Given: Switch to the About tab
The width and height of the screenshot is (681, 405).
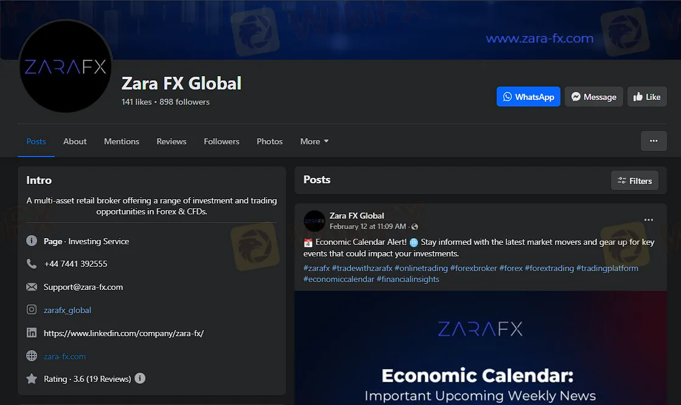Looking at the screenshot, I should 75,141.
